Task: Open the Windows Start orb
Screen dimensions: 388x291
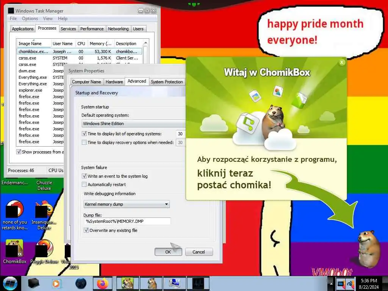Action: click(x=10, y=283)
